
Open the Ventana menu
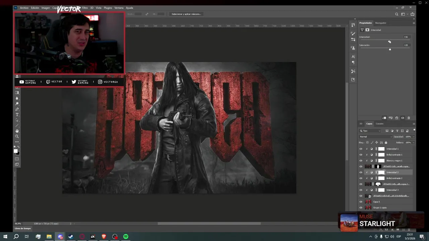tap(119, 8)
